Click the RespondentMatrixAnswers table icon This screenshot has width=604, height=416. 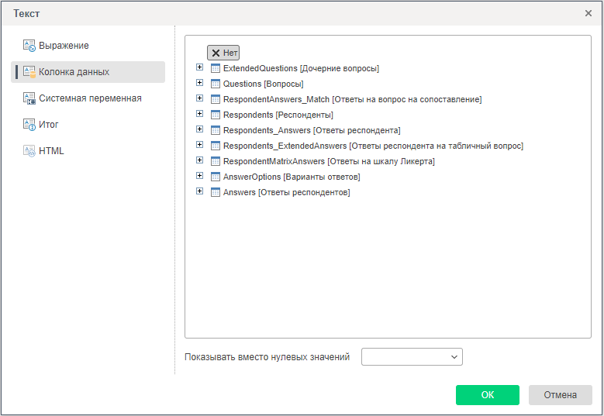point(216,161)
